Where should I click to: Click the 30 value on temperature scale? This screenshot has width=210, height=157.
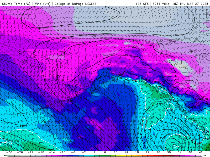coord(169,152)
